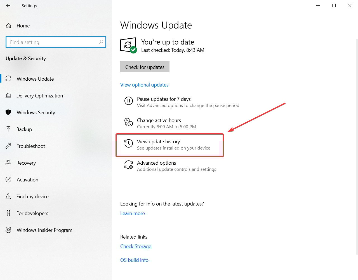
Task: Click the update status icon with green check
Action: tap(128, 45)
